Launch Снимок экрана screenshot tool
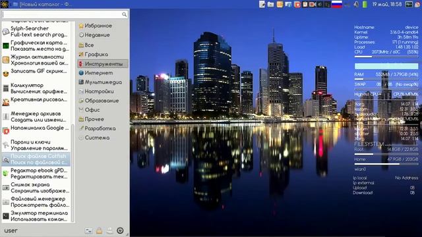This screenshot has height=237, width=422. [x=36, y=188]
